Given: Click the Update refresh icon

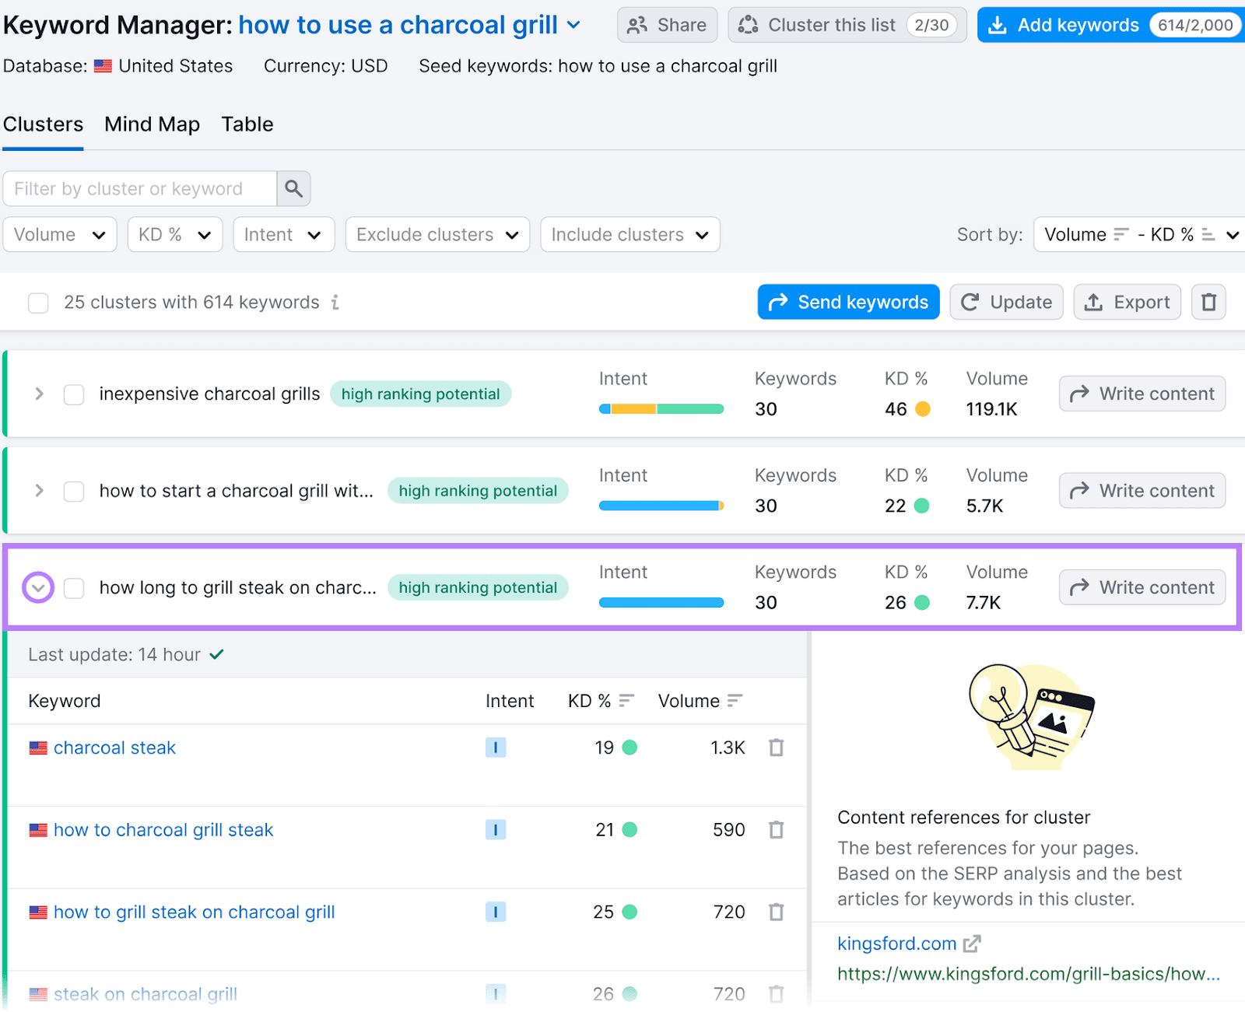Looking at the screenshot, I should (x=970, y=302).
